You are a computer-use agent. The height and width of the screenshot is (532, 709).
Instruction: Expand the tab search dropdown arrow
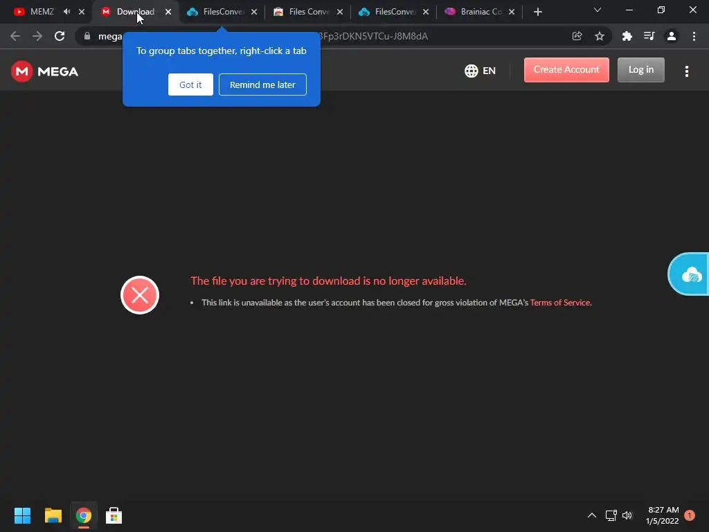tap(598, 10)
